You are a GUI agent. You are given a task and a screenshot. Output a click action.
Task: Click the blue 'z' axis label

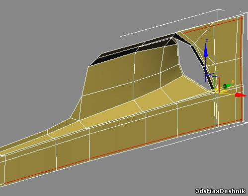[x=207, y=41]
